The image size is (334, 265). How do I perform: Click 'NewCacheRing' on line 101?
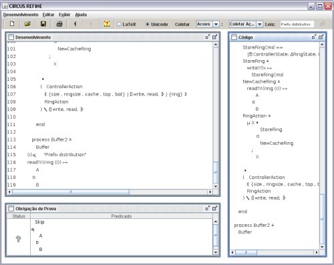coord(74,49)
